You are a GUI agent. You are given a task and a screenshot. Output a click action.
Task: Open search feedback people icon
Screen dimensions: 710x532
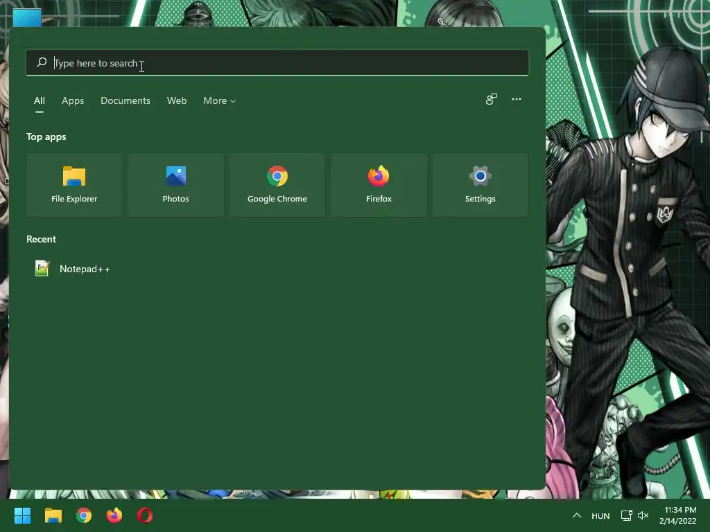[x=492, y=99]
